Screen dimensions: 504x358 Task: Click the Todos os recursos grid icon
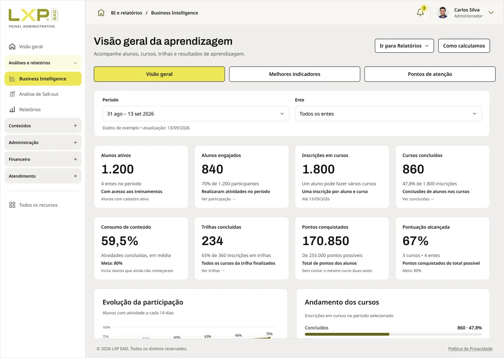tap(12, 205)
